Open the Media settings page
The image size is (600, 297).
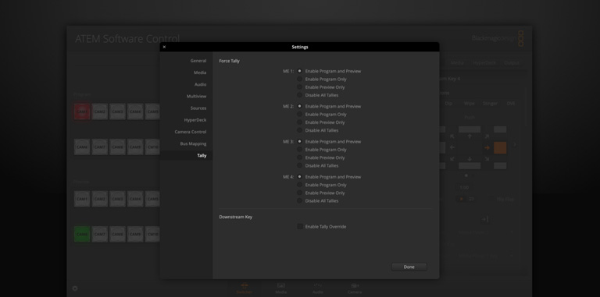pyautogui.click(x=200, y=72)
